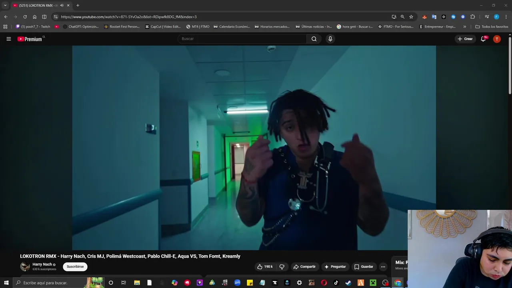
Task: Open the Entrepreneur - Empi... bookmark
Action: tap(437, 27)
